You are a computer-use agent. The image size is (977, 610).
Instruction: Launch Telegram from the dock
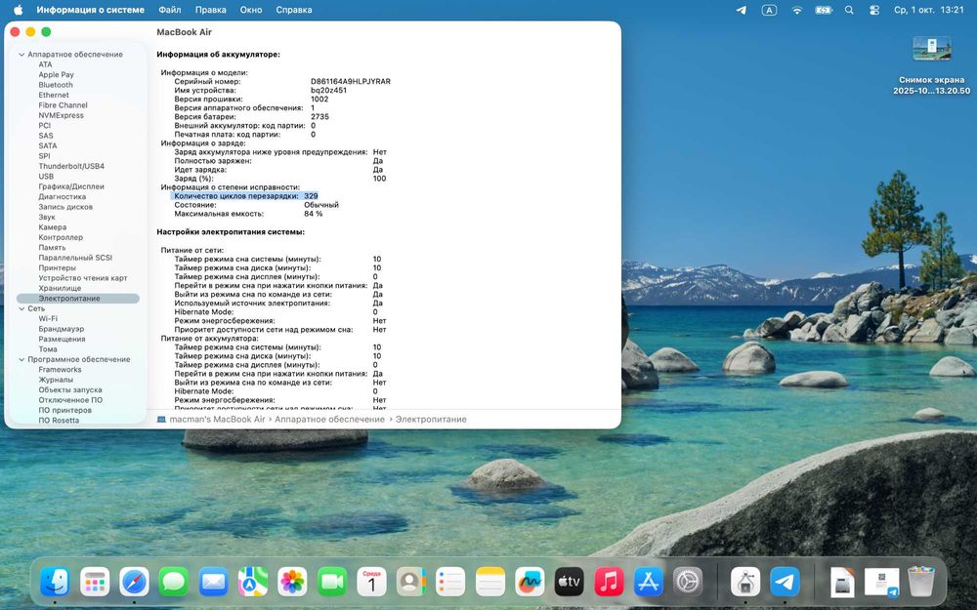[785, 583]
